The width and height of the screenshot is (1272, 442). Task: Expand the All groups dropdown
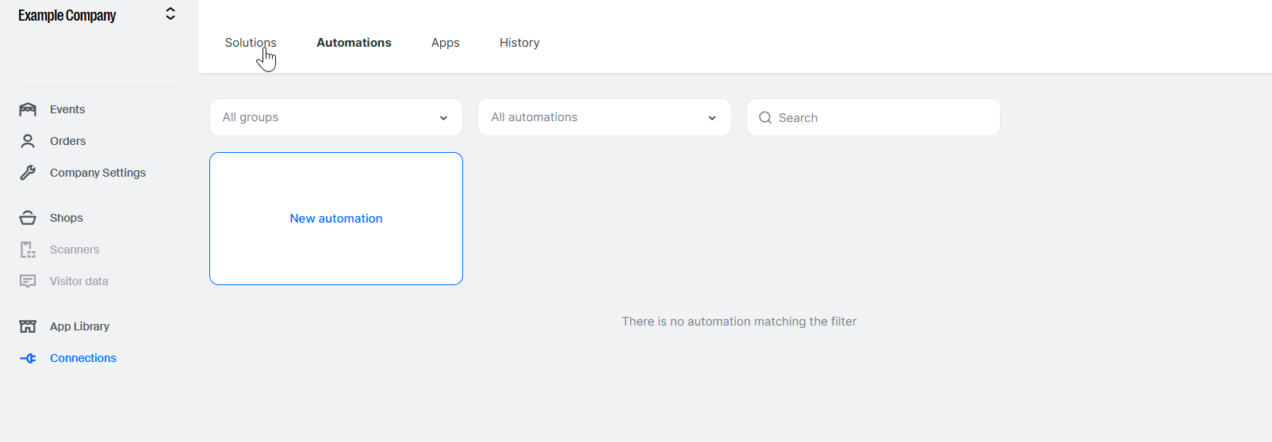336,117
